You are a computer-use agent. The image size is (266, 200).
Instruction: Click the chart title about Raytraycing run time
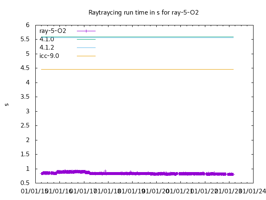click(x=143, y=12)
